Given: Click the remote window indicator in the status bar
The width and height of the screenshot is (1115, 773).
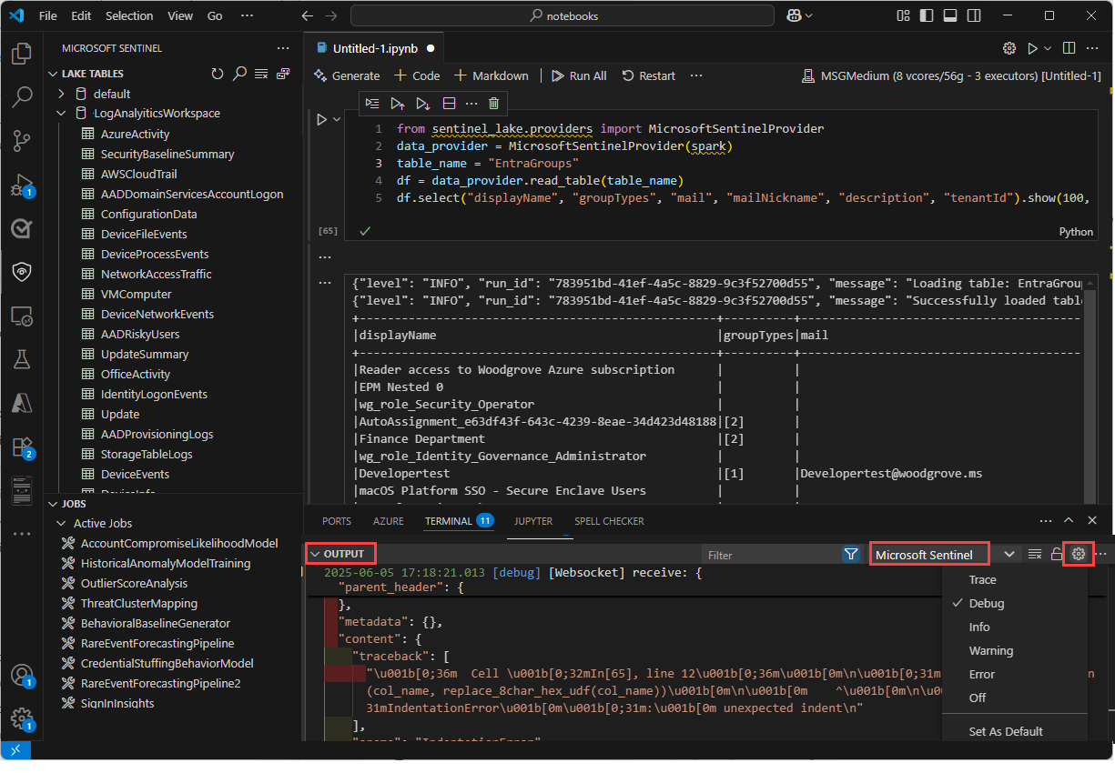Looking at the screenshot, I should pos(15,750).
